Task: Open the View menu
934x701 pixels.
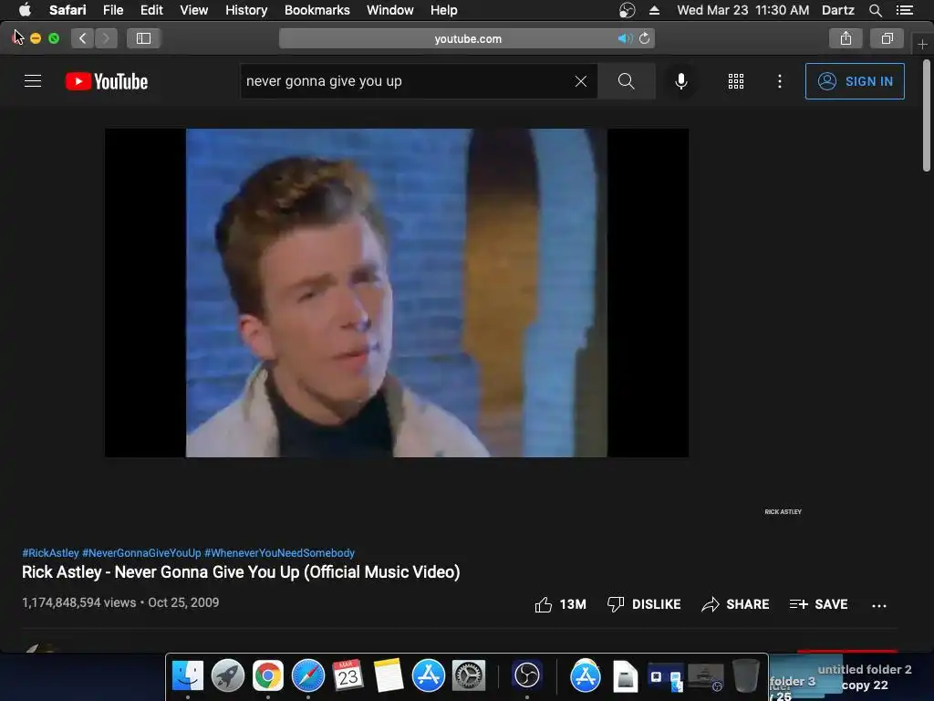Action: coord(193,10)
